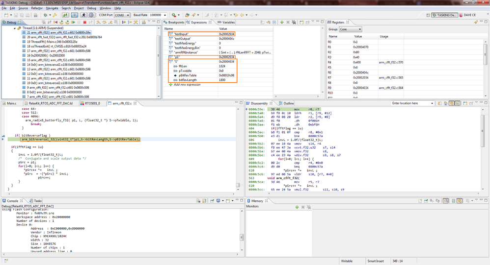Open the Refactor menu
The image size is (490, 265).
click(36, 8)
